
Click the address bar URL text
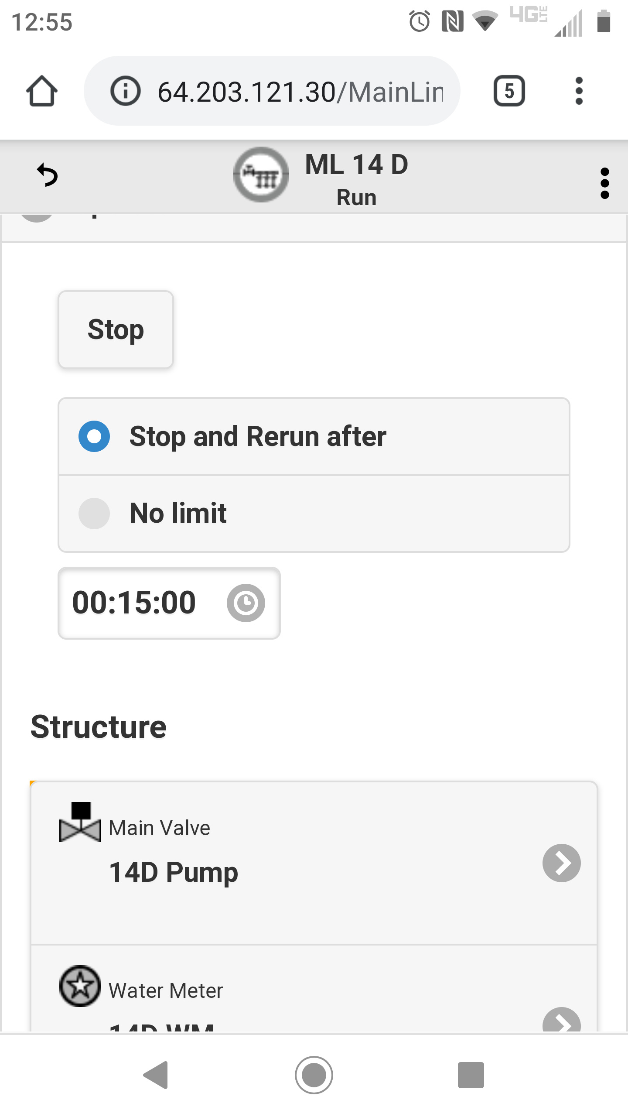click(x=301, y=92)
